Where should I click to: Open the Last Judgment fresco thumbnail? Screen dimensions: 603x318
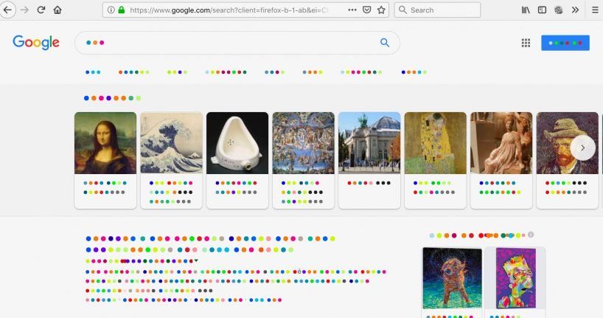pyautogui.click(x=304, y=143)
